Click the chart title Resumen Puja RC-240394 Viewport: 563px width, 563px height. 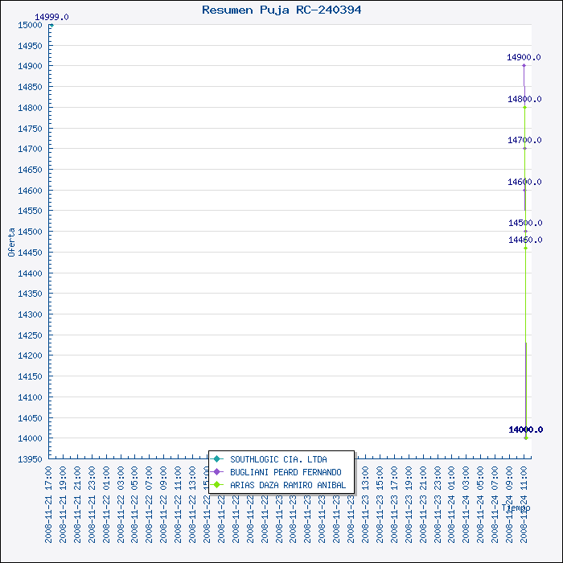coord(281,10)
